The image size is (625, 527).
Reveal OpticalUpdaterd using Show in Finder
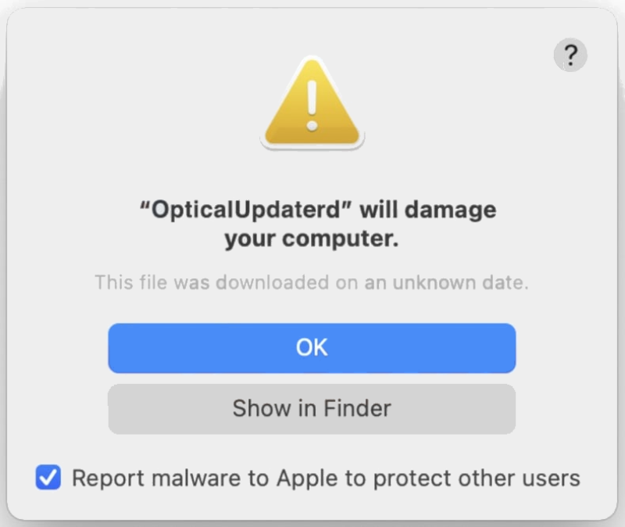point(312,409)
